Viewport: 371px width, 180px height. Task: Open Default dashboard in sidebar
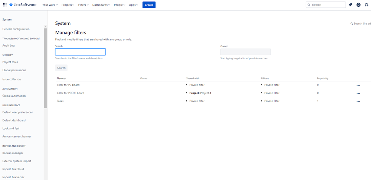pos(14,120)
